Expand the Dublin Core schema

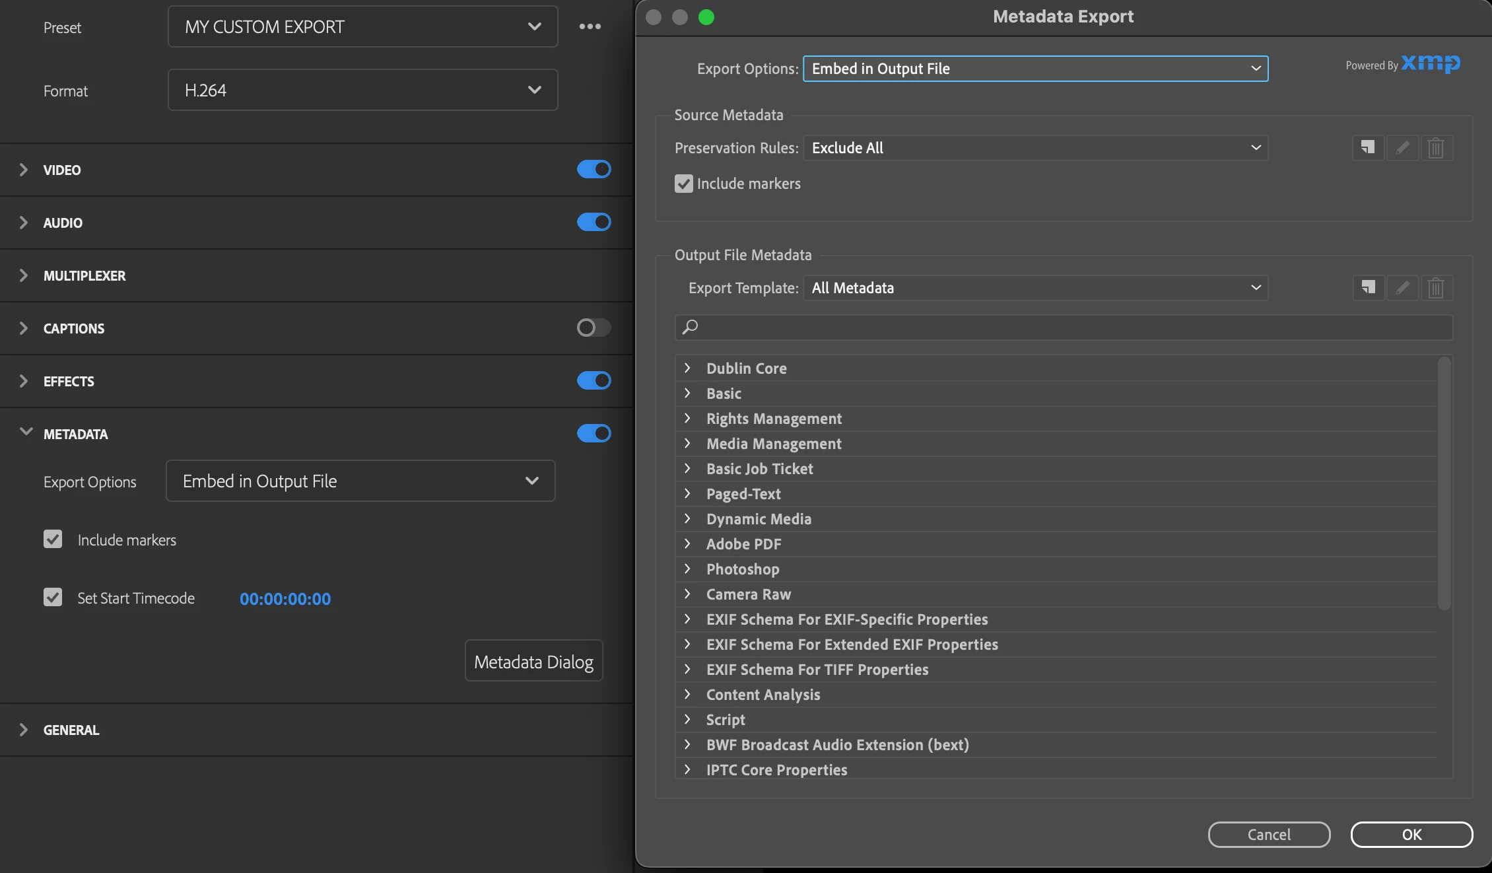[x=687, y=368]
